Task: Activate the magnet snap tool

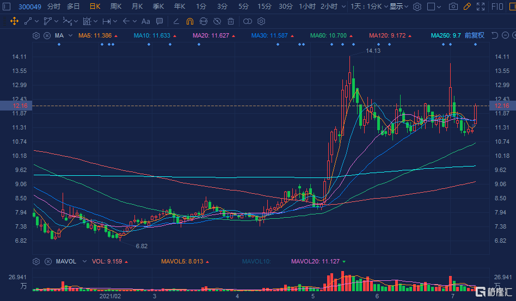Action: (x=189, y=21)
